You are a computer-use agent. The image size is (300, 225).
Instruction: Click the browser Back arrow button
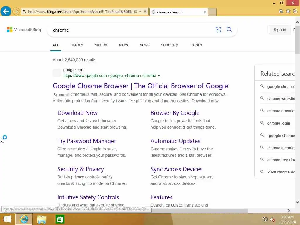tap(6, 11)
